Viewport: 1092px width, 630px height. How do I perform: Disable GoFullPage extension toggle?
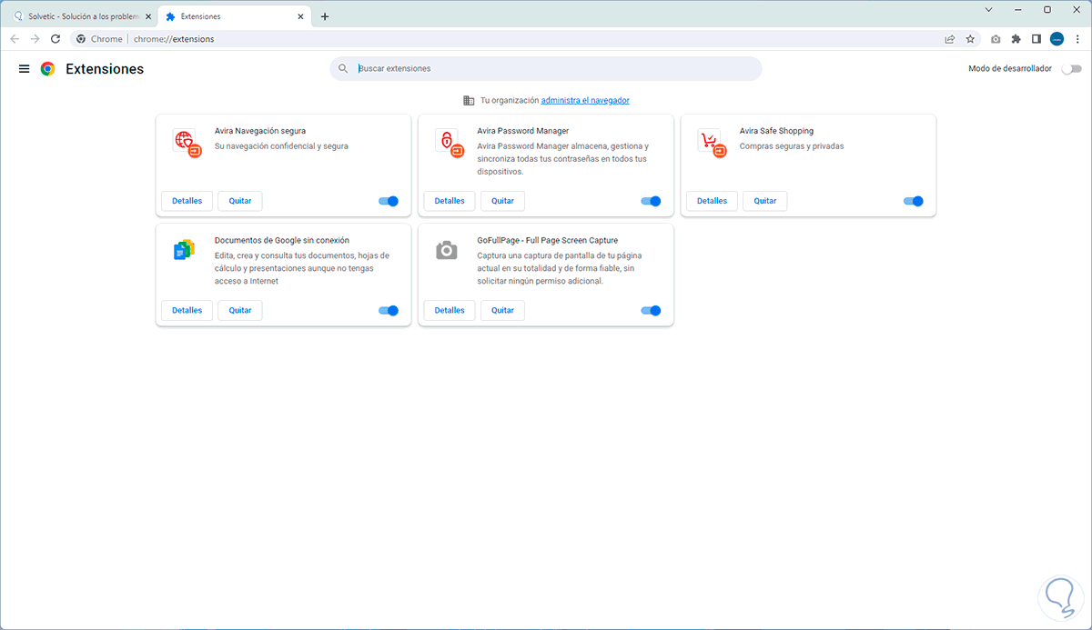pos(651,310)
